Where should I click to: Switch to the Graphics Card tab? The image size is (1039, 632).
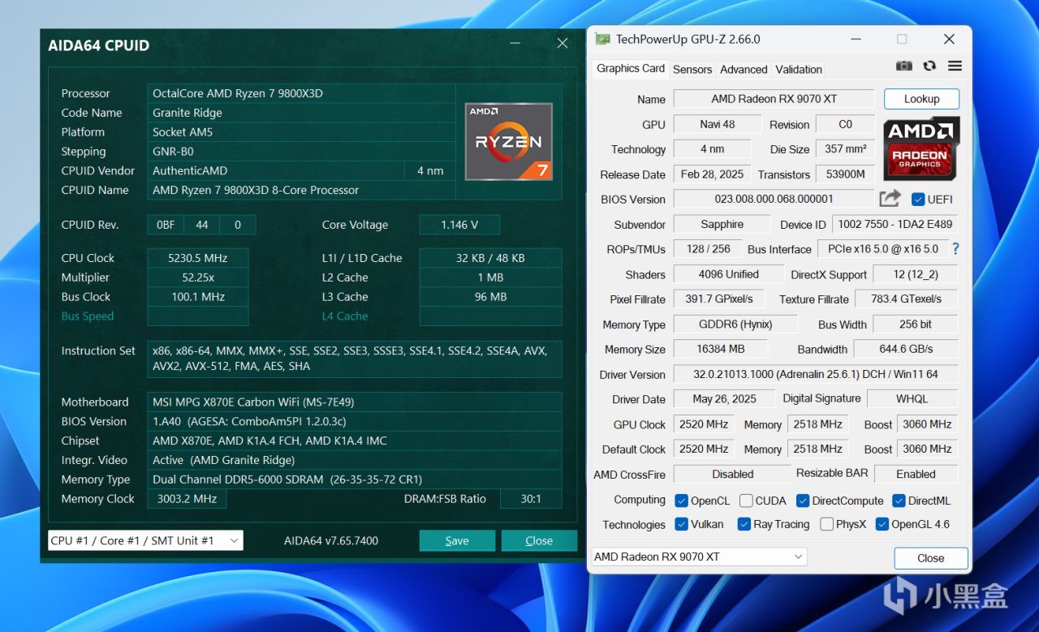(631, 69)
